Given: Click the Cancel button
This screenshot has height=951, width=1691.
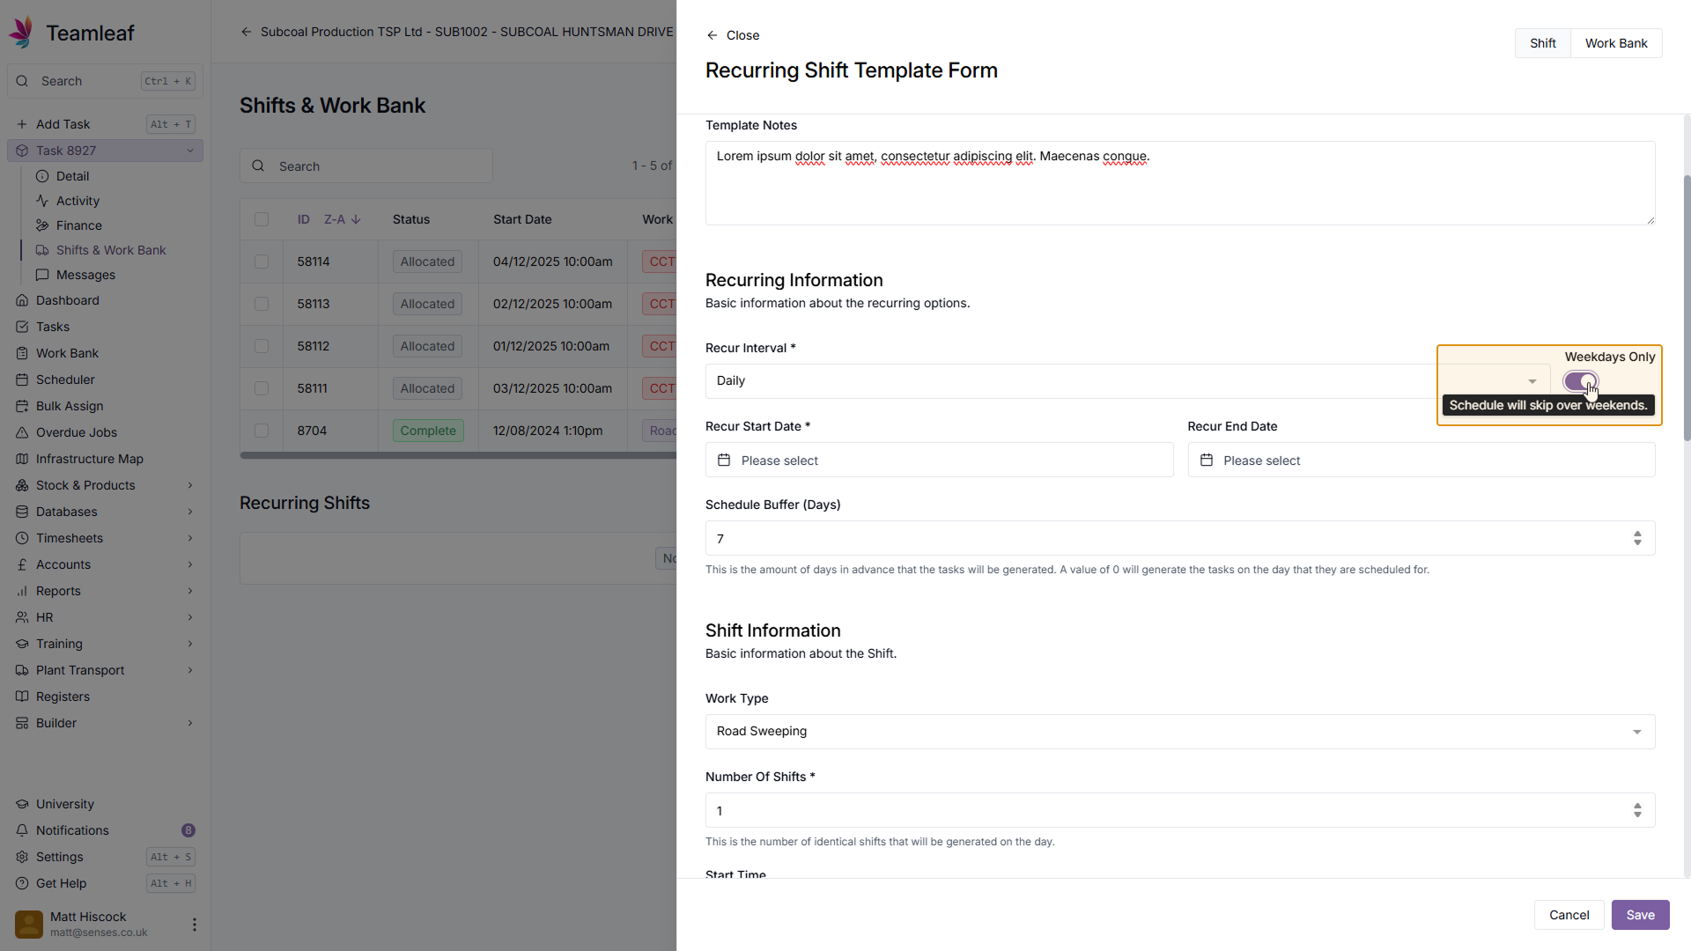Looking at the screenshot, I should coord(1569,915).
